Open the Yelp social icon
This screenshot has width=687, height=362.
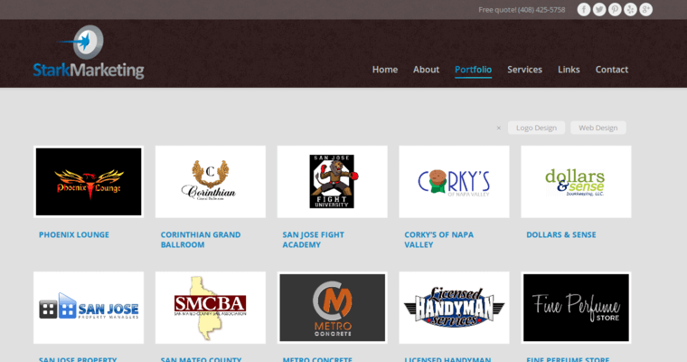coord(630,10)
